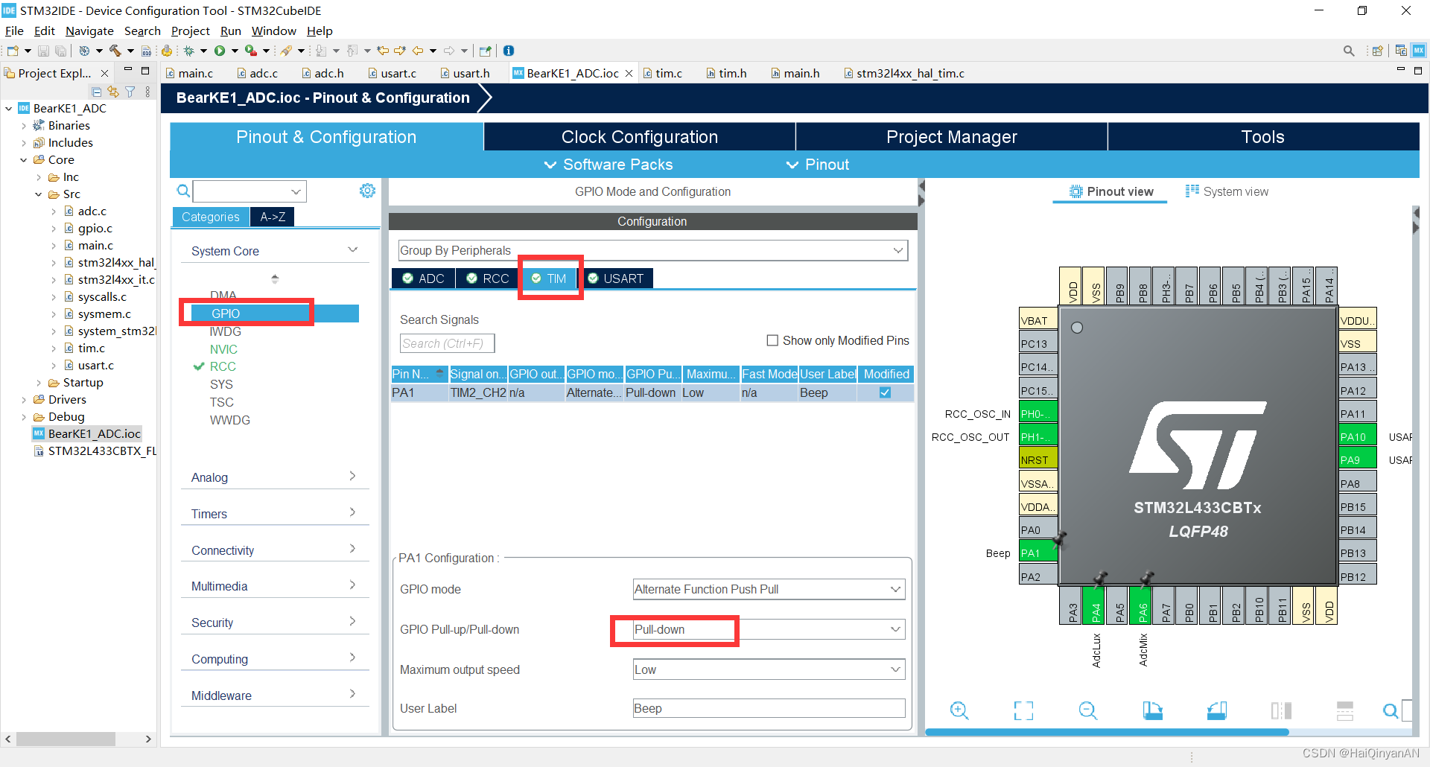Fit the chip pinout to view
The width and height of the screenshot is (1430, 767).
1024,711
